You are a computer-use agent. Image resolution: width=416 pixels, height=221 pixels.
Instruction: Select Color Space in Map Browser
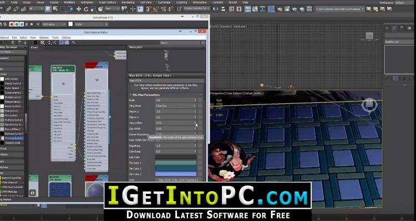click(12, 88)
